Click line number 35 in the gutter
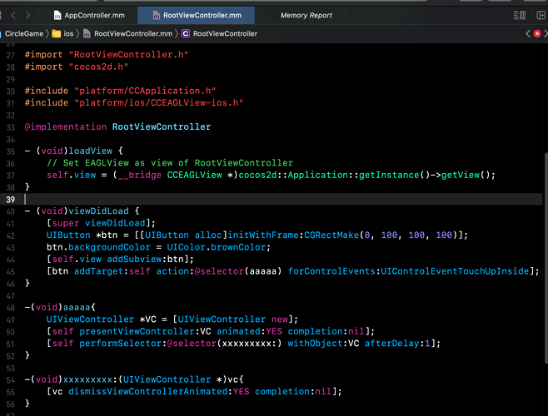Screen dimensions: 548x416 pos(11,151)
